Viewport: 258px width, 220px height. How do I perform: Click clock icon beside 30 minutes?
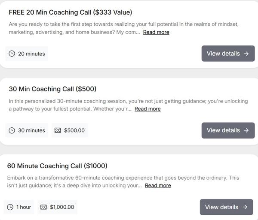click(12, 130)
